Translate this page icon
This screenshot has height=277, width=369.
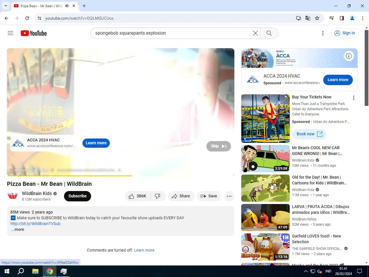click(x=308, y=18)
